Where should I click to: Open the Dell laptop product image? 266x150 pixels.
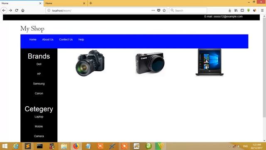pyautogui.click(x=209, y=62)
